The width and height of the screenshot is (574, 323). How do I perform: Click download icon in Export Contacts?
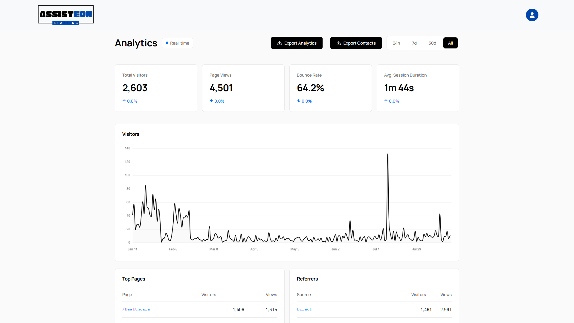click(x=339, y=43)
